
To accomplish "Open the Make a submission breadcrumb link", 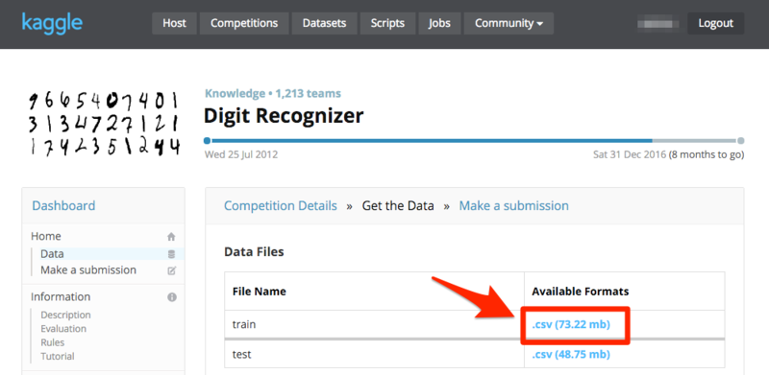I will 514,205.
